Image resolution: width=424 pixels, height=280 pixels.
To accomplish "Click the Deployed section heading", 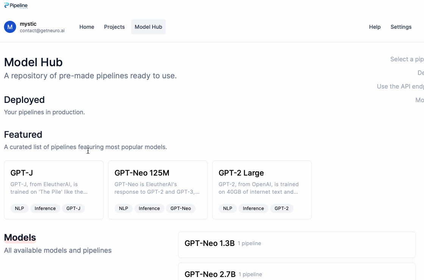I will pyautogui.click(x=24, y=100).
